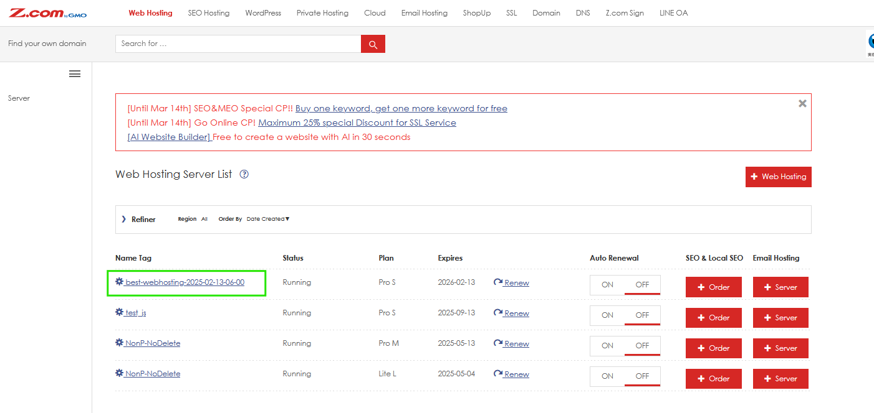874x413 pixels.
Task: Open the help icon beside Web Hosting Server List
Action: [x=244, y=174]
